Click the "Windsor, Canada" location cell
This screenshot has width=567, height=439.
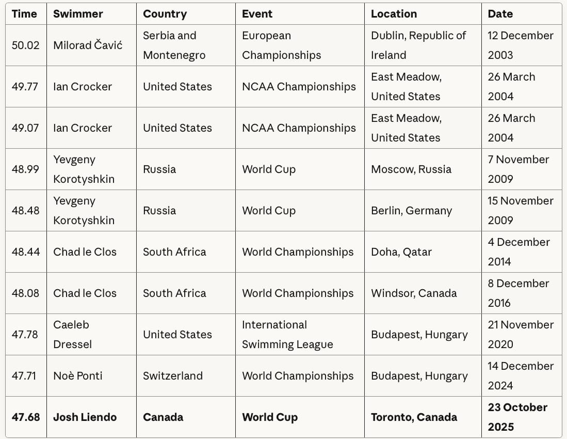point(414,293)
